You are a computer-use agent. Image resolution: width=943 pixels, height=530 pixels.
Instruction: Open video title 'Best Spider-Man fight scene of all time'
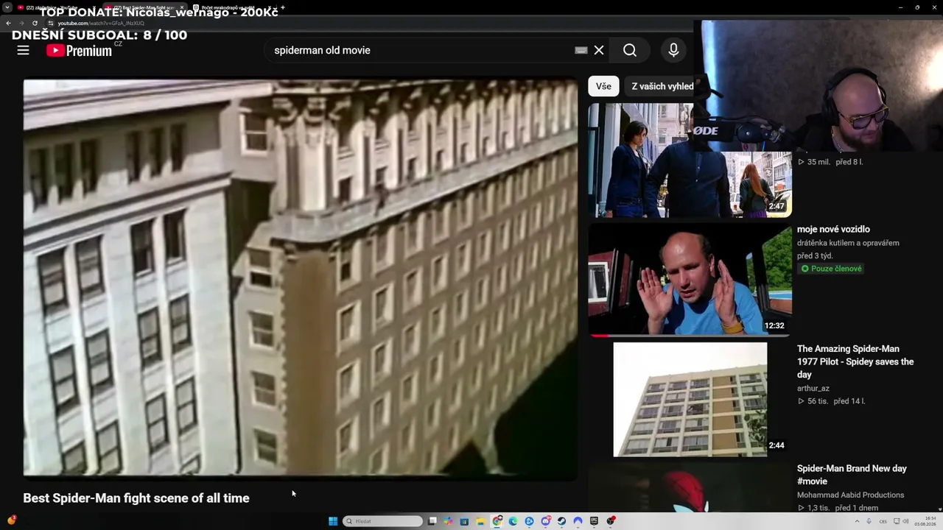136,498
